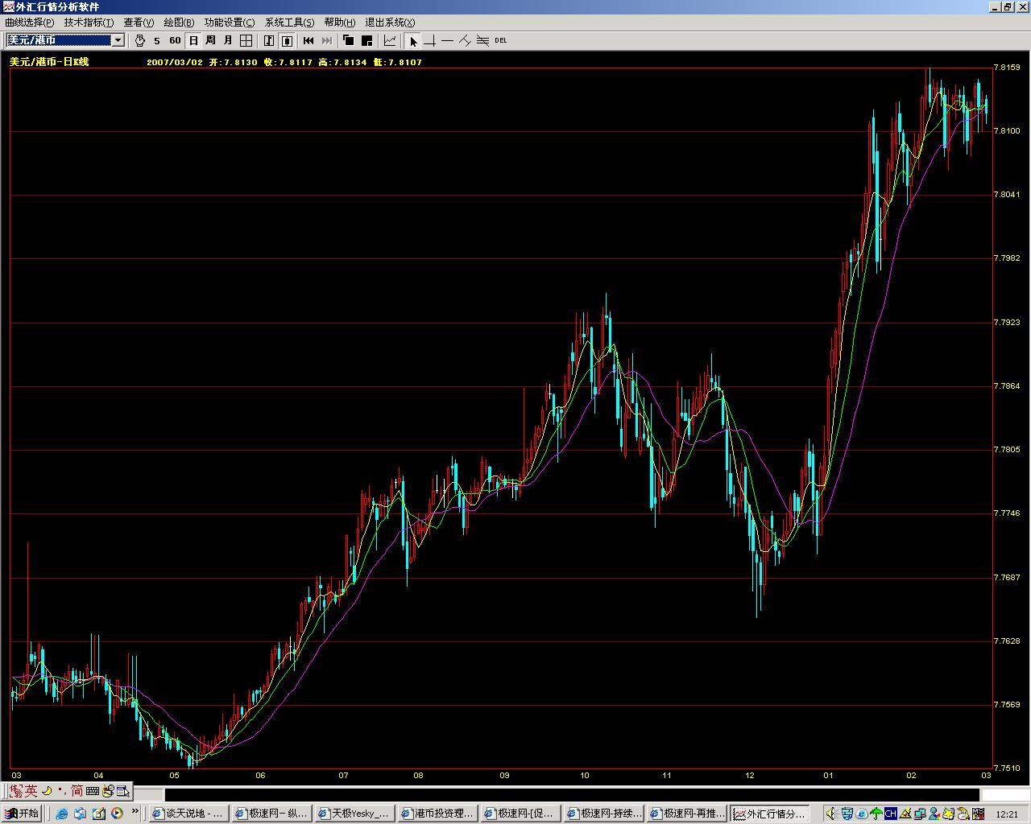Switch to 5-minute chart period
Screen dimensions: 1031x824
[157, 40]
